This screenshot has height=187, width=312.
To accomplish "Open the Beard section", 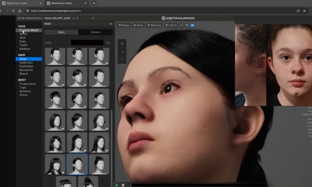I will [x=23, y=74].
